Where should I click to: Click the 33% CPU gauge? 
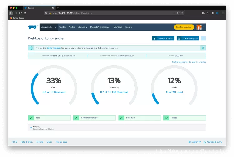54,85
